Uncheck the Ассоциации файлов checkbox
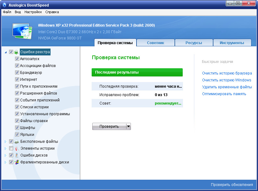 17,66
